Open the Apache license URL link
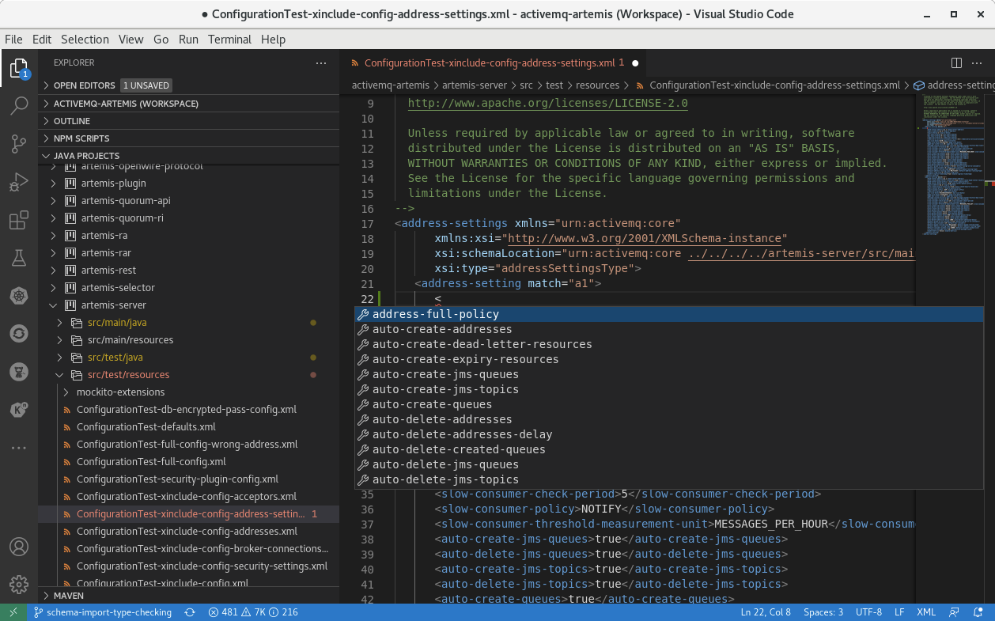The width and height of the screenshot is (995, 621). [547, 103]
